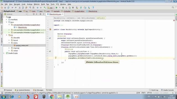Open Project Structure toolbar icon
The height and width of the screenshot is (99, 177).
(x=85, y=8)
